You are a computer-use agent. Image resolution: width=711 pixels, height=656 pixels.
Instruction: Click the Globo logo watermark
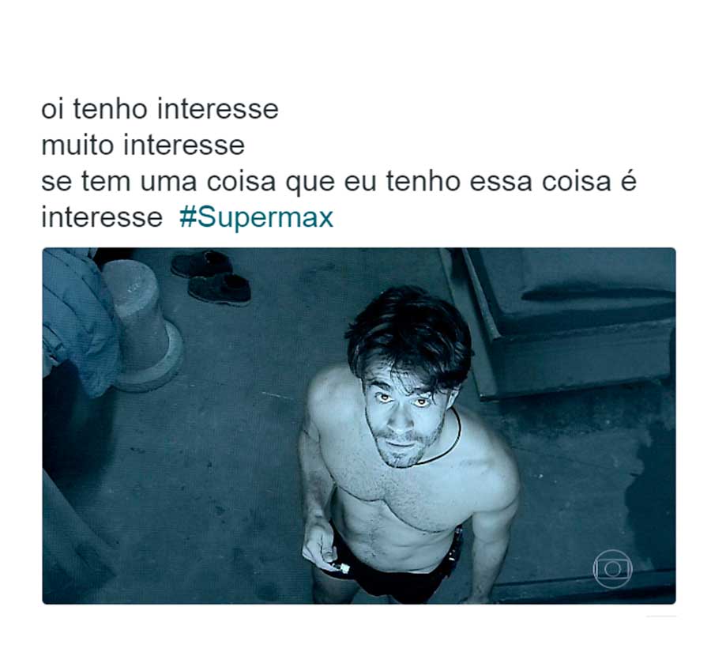click(x=612, y=568)
